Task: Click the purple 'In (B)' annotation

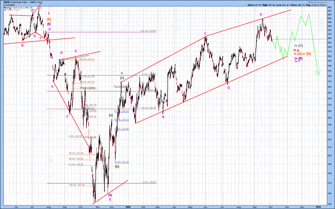Action: coord(299,58)
